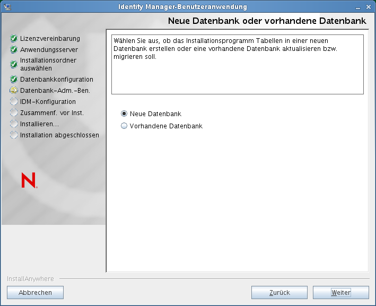Screen dimensions: 376x306
Task: Click the empty step circle beside IDM-Konfiguration
Action: (x=14, y=101)
